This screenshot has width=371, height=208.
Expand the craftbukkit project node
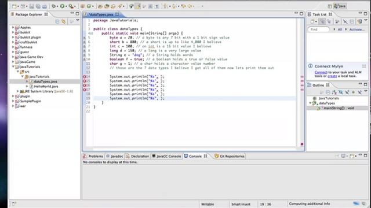pos(13,42)
